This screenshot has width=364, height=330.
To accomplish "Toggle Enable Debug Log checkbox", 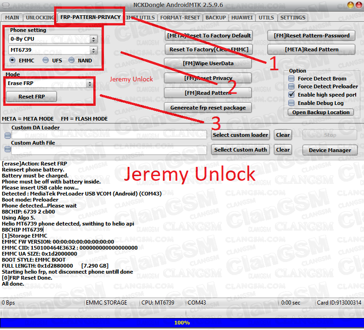I will coord(291,103).
